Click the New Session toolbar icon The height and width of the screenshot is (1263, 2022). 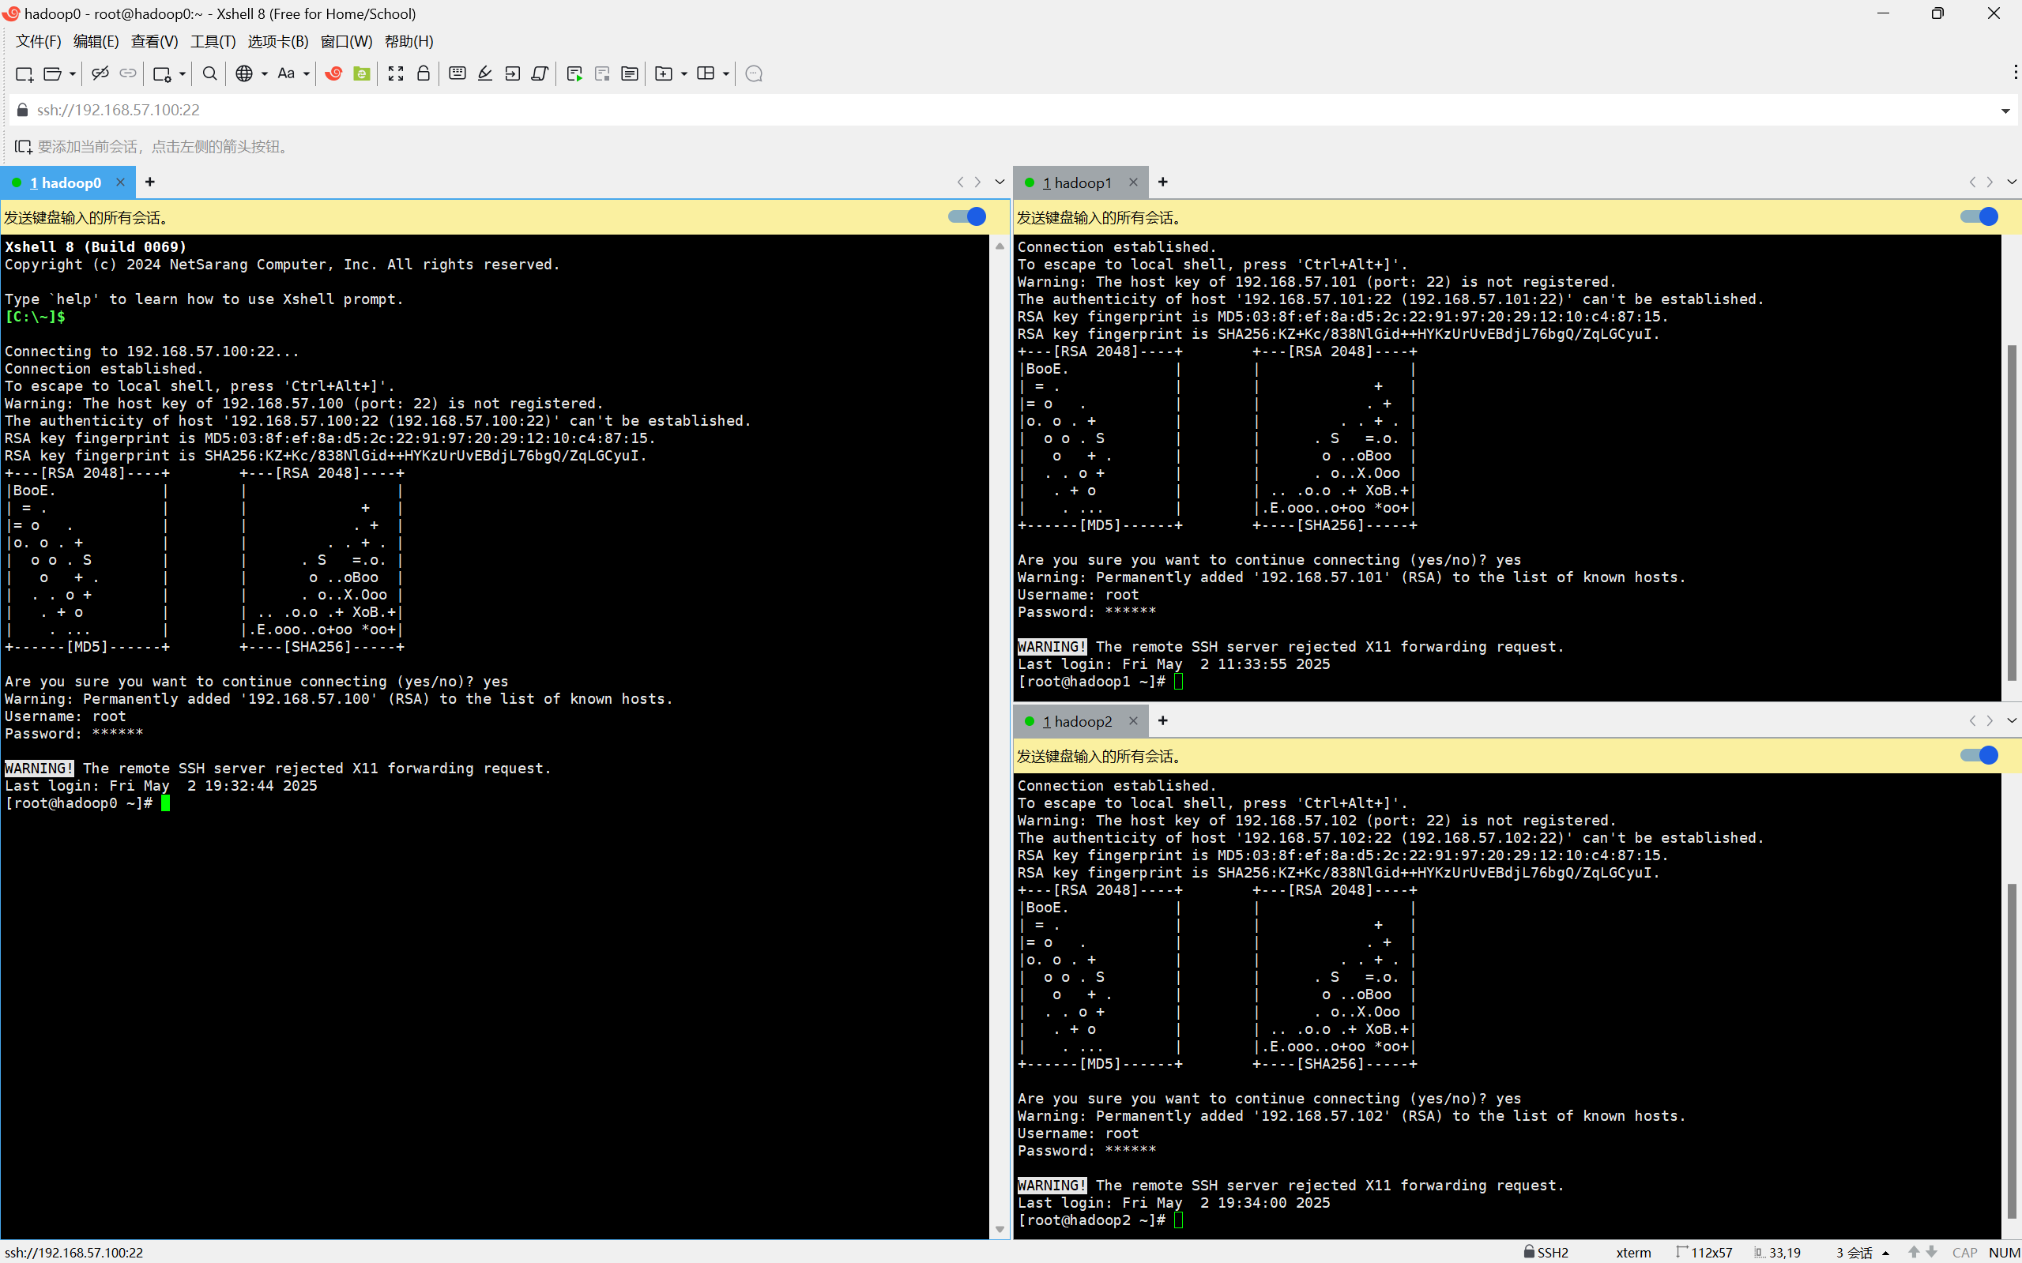point(24,73)
